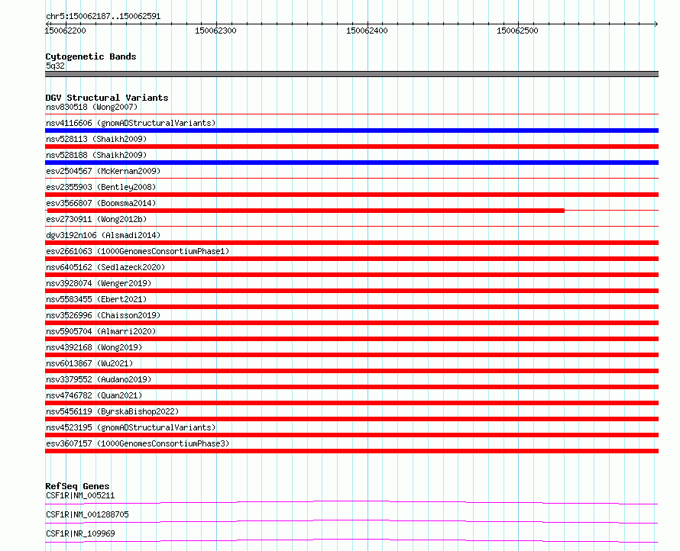The image size is (680, 551).
Task: Click the red bar under nsv5905704
Action: 351,339
